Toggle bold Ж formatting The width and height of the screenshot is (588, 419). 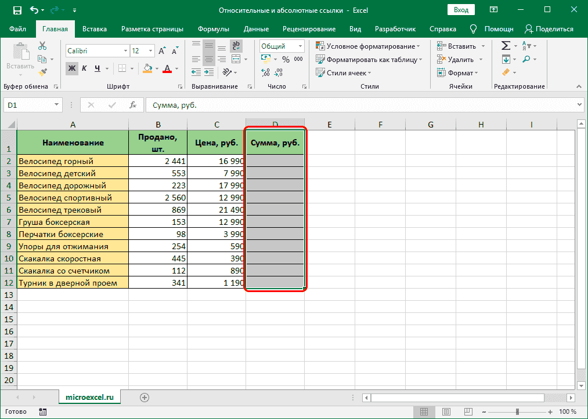[x=71, y=68]
